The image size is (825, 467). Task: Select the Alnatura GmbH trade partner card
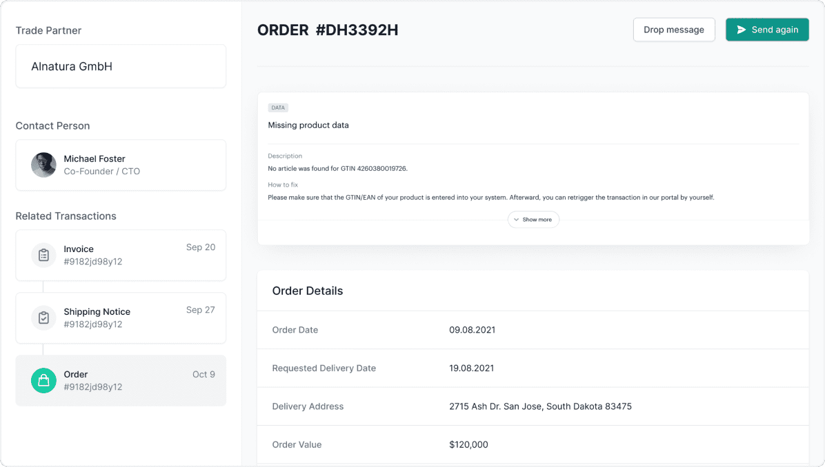(x=121, y=67)
